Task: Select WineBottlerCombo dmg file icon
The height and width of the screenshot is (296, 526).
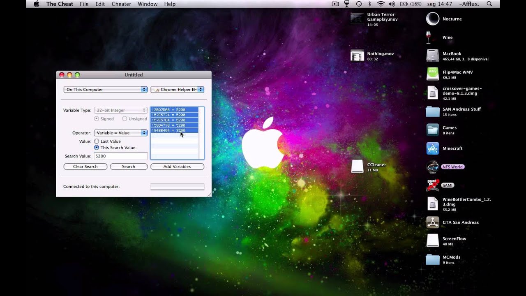Action: pyautogui.click(x=432, y=204)
